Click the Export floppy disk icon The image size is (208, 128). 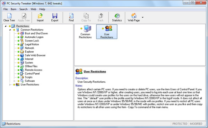coord(55,16)
